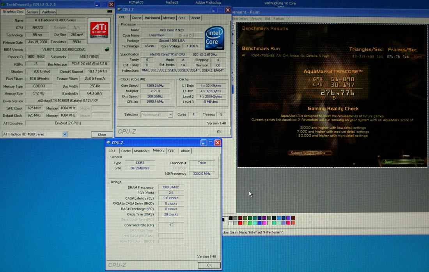The width and height of the screenshot is (429, 272).
Task: Click the BIOS Version value VER011.003.000.000.029560
Action: pyautogui.click(x=64, y=49)
